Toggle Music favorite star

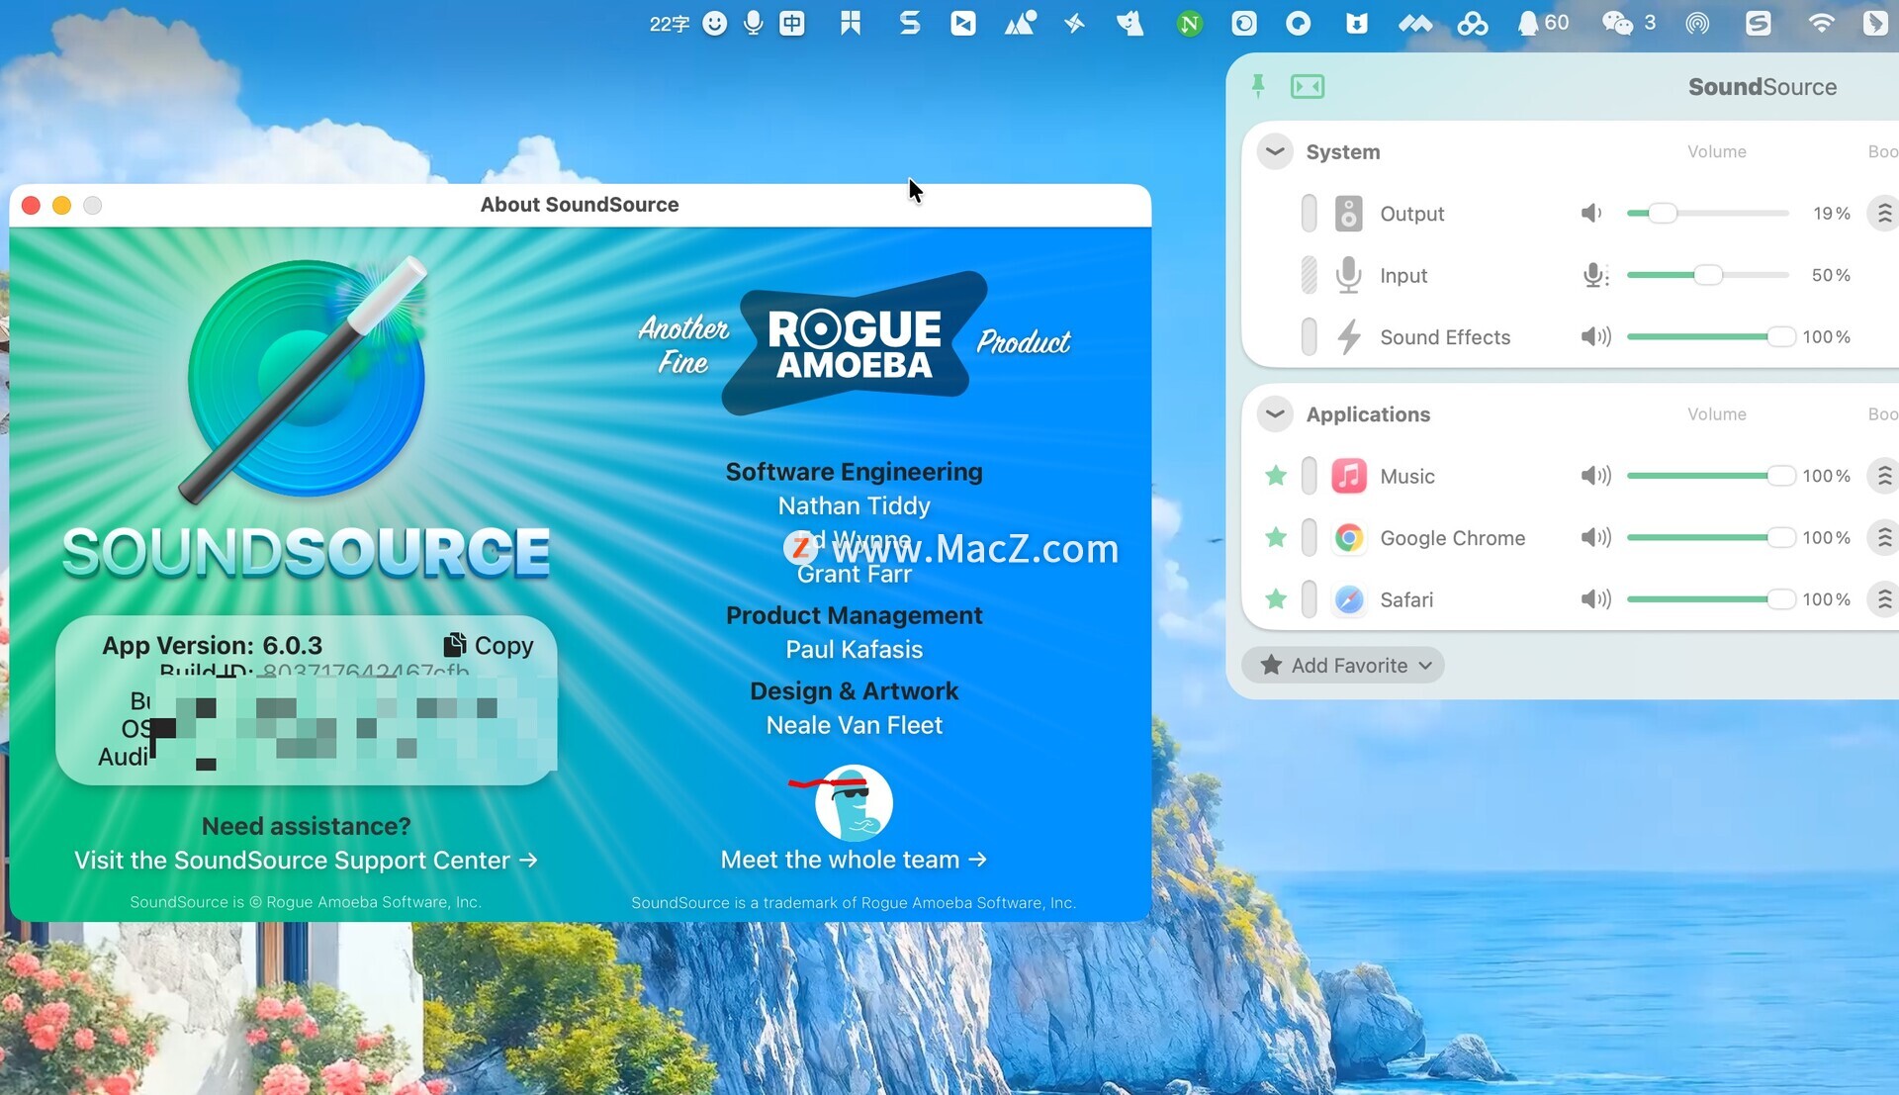1276,476
